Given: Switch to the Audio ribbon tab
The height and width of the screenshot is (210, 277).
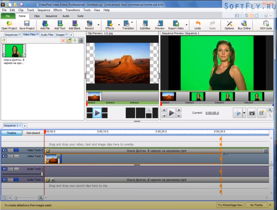Looking at the screenshot, I should click(66, 16).
